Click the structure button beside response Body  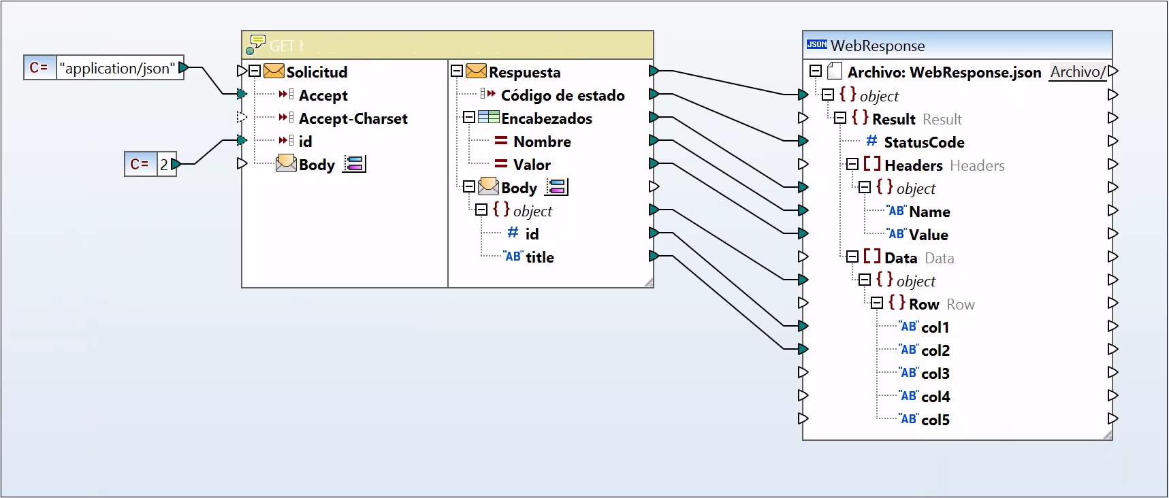pyautogui.click(x=556, y=187)
